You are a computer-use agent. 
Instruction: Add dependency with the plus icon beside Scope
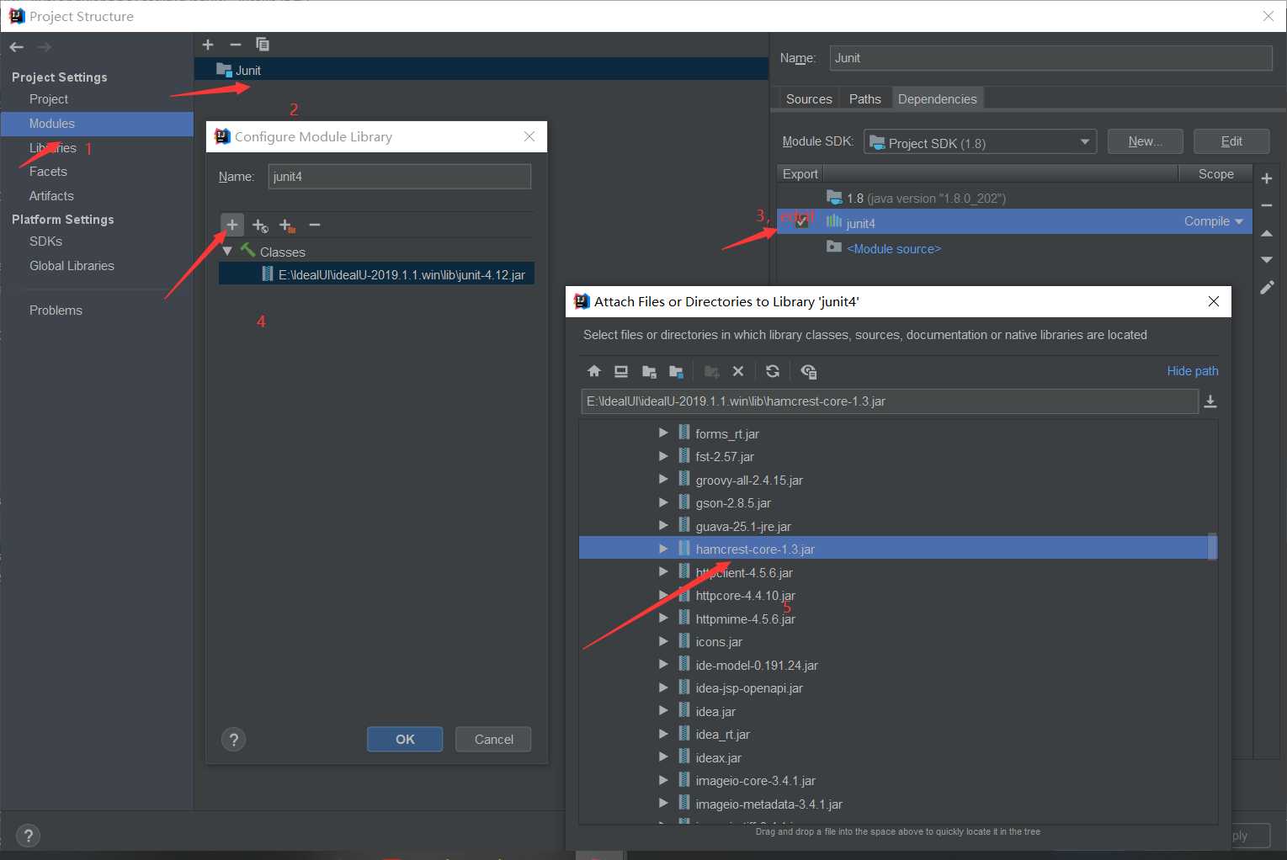pyautogui.click(x=1267, y=178)
